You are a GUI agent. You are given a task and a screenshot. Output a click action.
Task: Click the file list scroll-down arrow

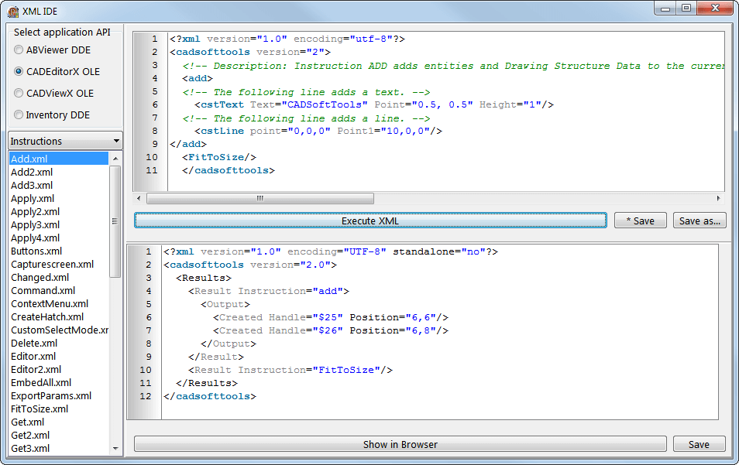click(116, 448)
